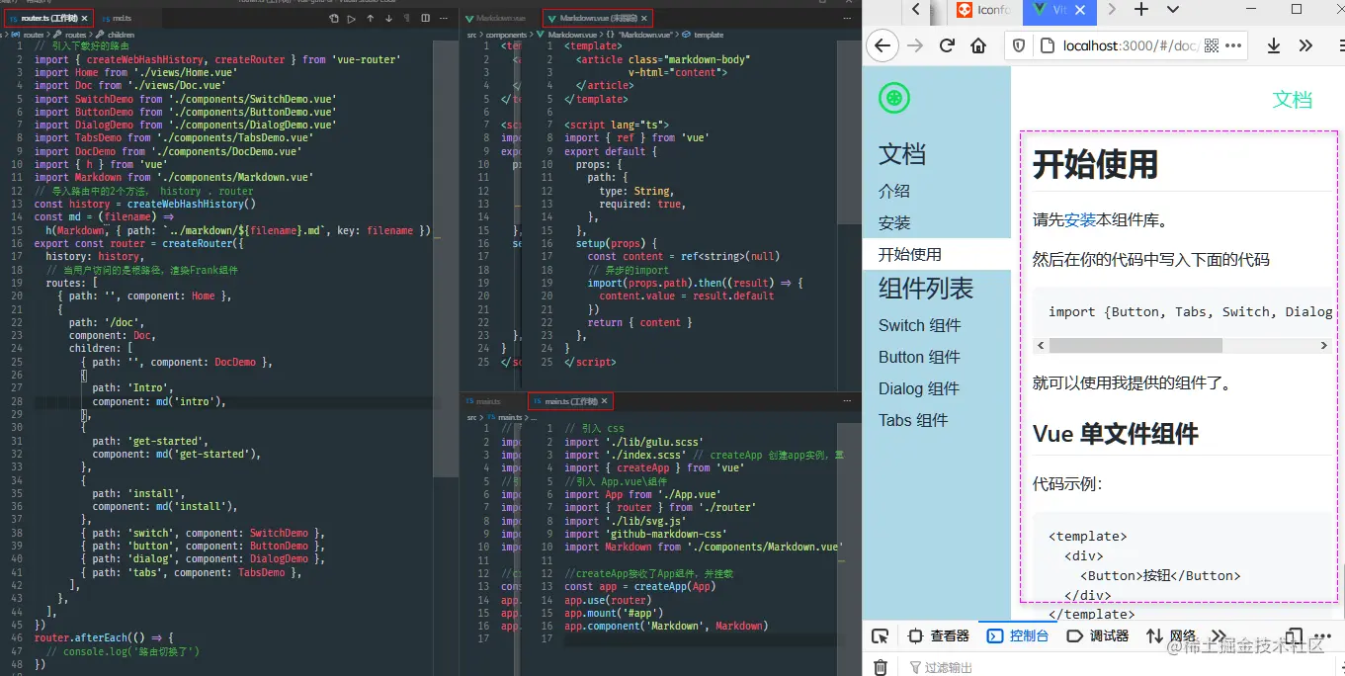Switch to the 查看器 devtools tab
This screenshot has height=676, width=1345.
point(939,636)
